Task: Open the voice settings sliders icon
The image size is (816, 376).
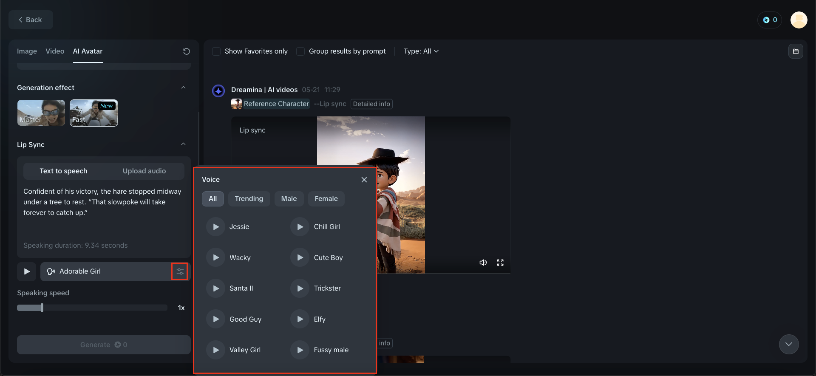Action: coord(180,271)
